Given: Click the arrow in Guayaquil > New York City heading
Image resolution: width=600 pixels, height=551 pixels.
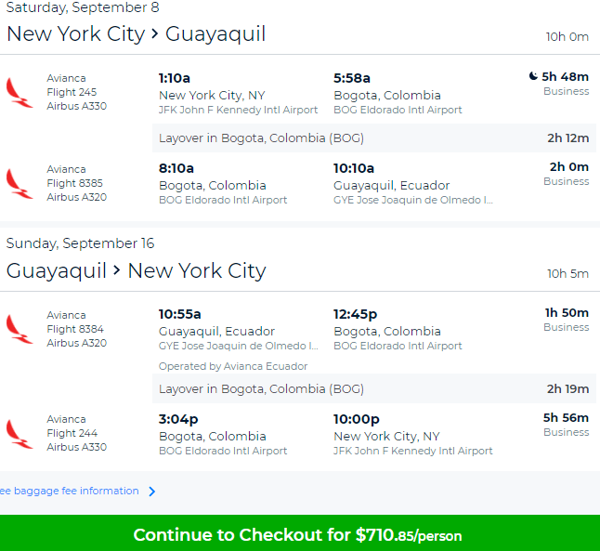Looking at the screenshot, I should [117, 271].
